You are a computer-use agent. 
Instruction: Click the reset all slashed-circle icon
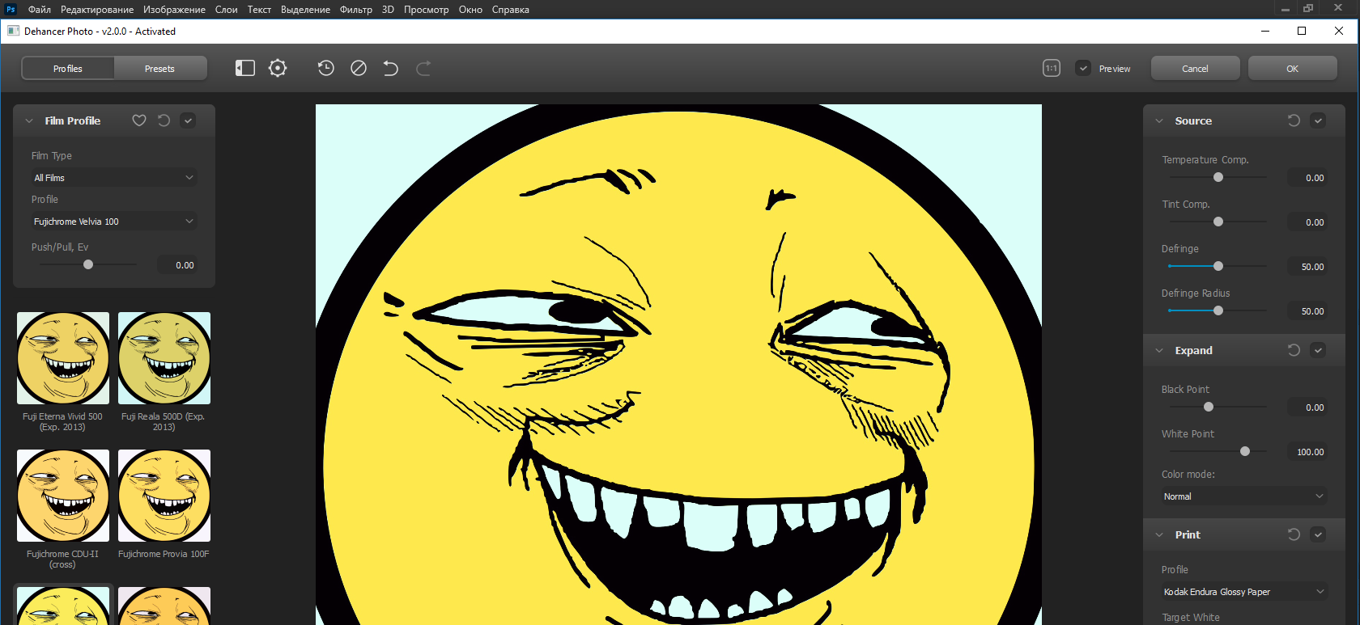point(359,68)
